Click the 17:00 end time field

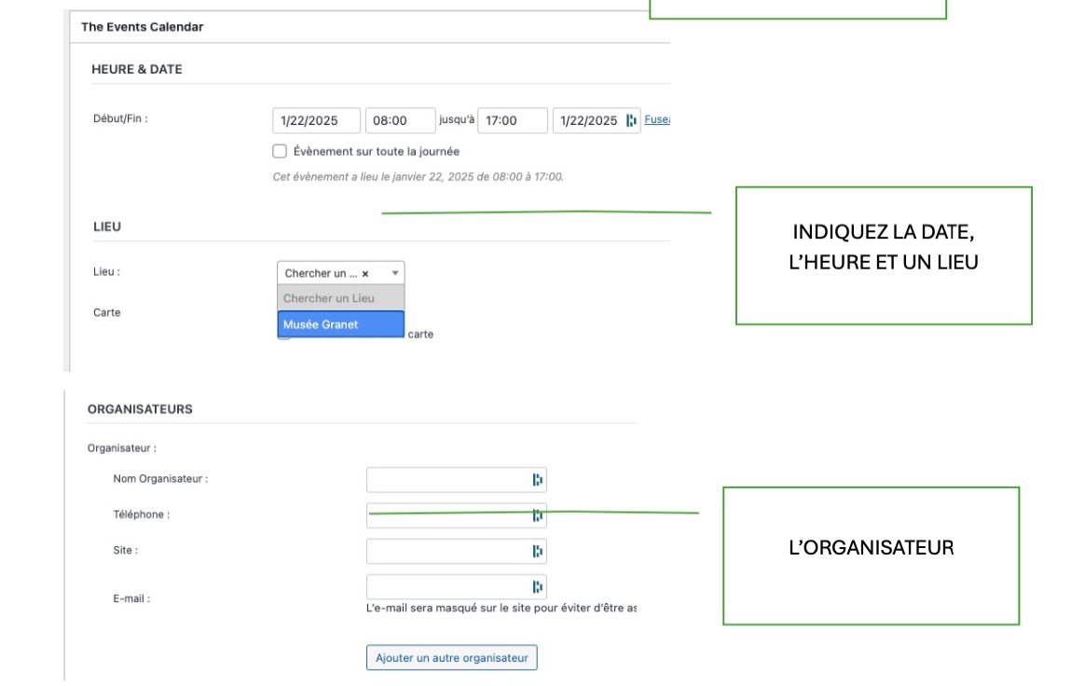pyautogui.click(x=511, y=121)
